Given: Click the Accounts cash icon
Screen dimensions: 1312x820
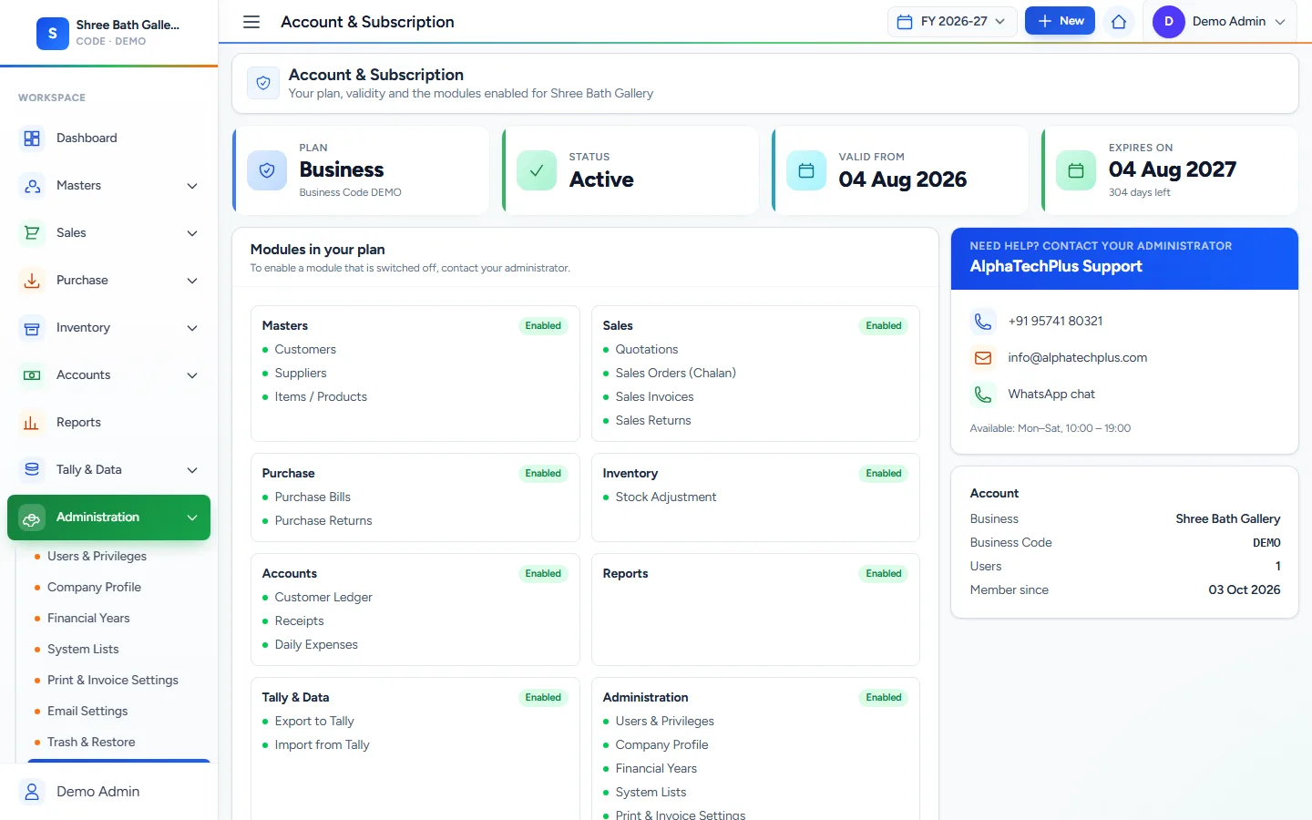Looking at the screenshot, I should click(x=32, y=375).
